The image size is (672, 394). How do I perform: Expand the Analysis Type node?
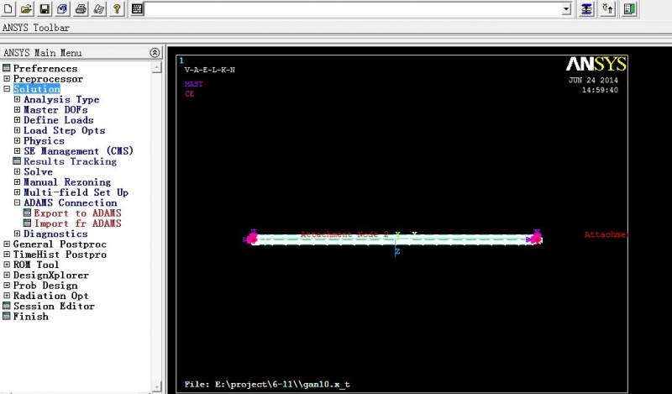tap(17, 99)
